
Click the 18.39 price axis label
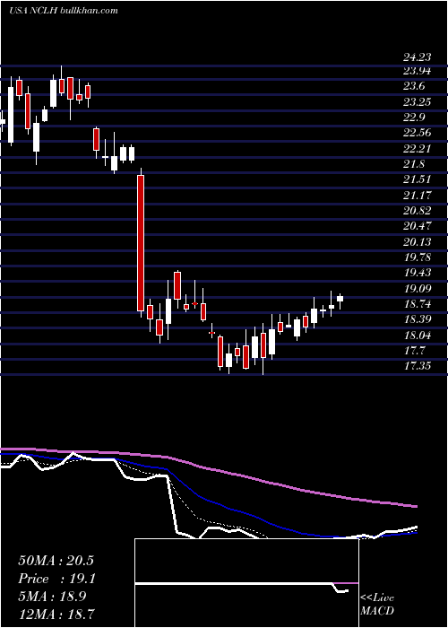(418, 319)
